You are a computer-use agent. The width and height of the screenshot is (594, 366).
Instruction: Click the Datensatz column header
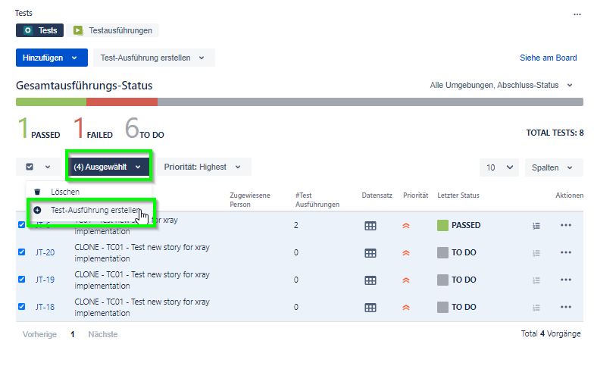377,196
